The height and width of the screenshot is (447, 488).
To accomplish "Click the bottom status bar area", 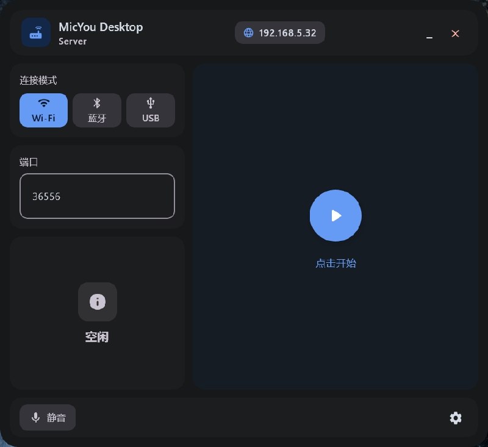I will click(244, 418).
